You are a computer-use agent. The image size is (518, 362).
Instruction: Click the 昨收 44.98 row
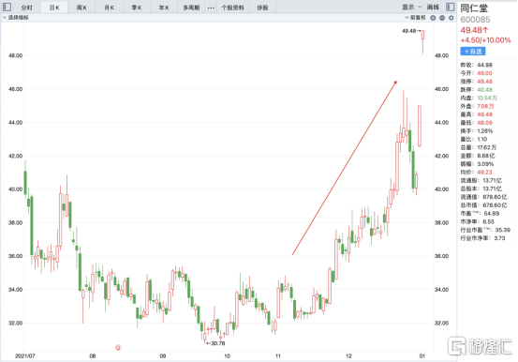click(x=477, y=66)
